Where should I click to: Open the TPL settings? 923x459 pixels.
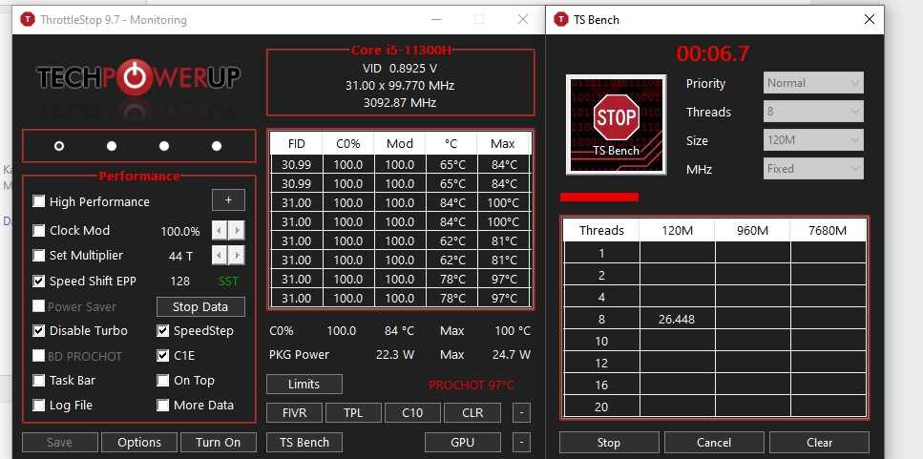[x=353, y=412]
